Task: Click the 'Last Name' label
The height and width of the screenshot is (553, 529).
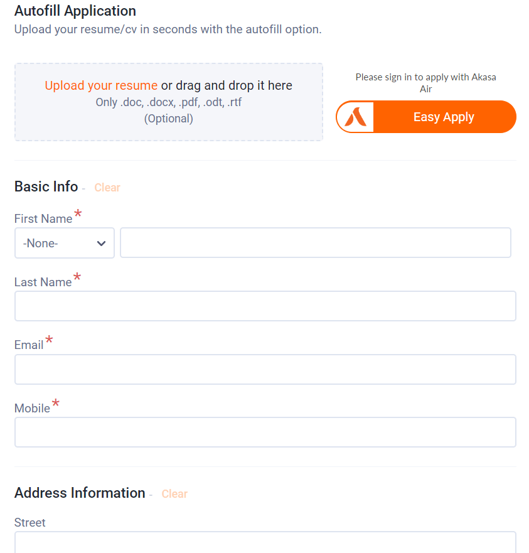Action: point(43,282)
